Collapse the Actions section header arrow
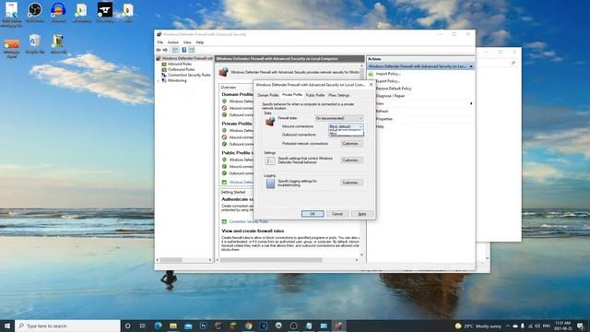Viewport: 590px width, 332px height. pyautogui.click(x=471, y=66)
